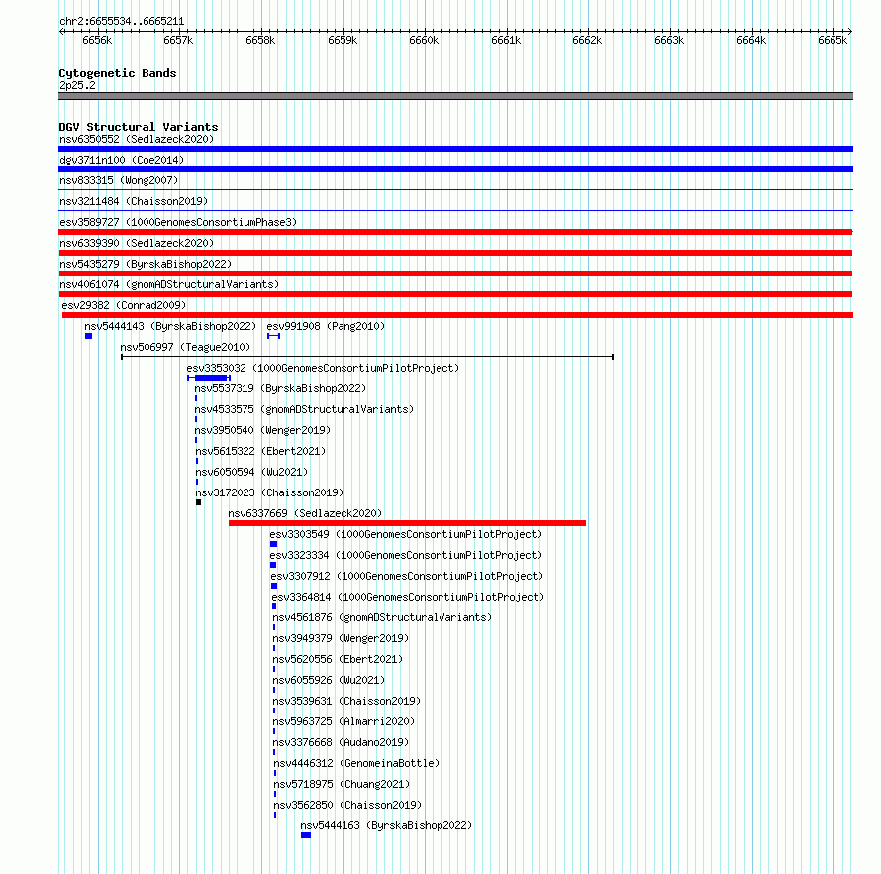Click the 6660k ruler tick label
881x874 pixels.
coord(424,40)
